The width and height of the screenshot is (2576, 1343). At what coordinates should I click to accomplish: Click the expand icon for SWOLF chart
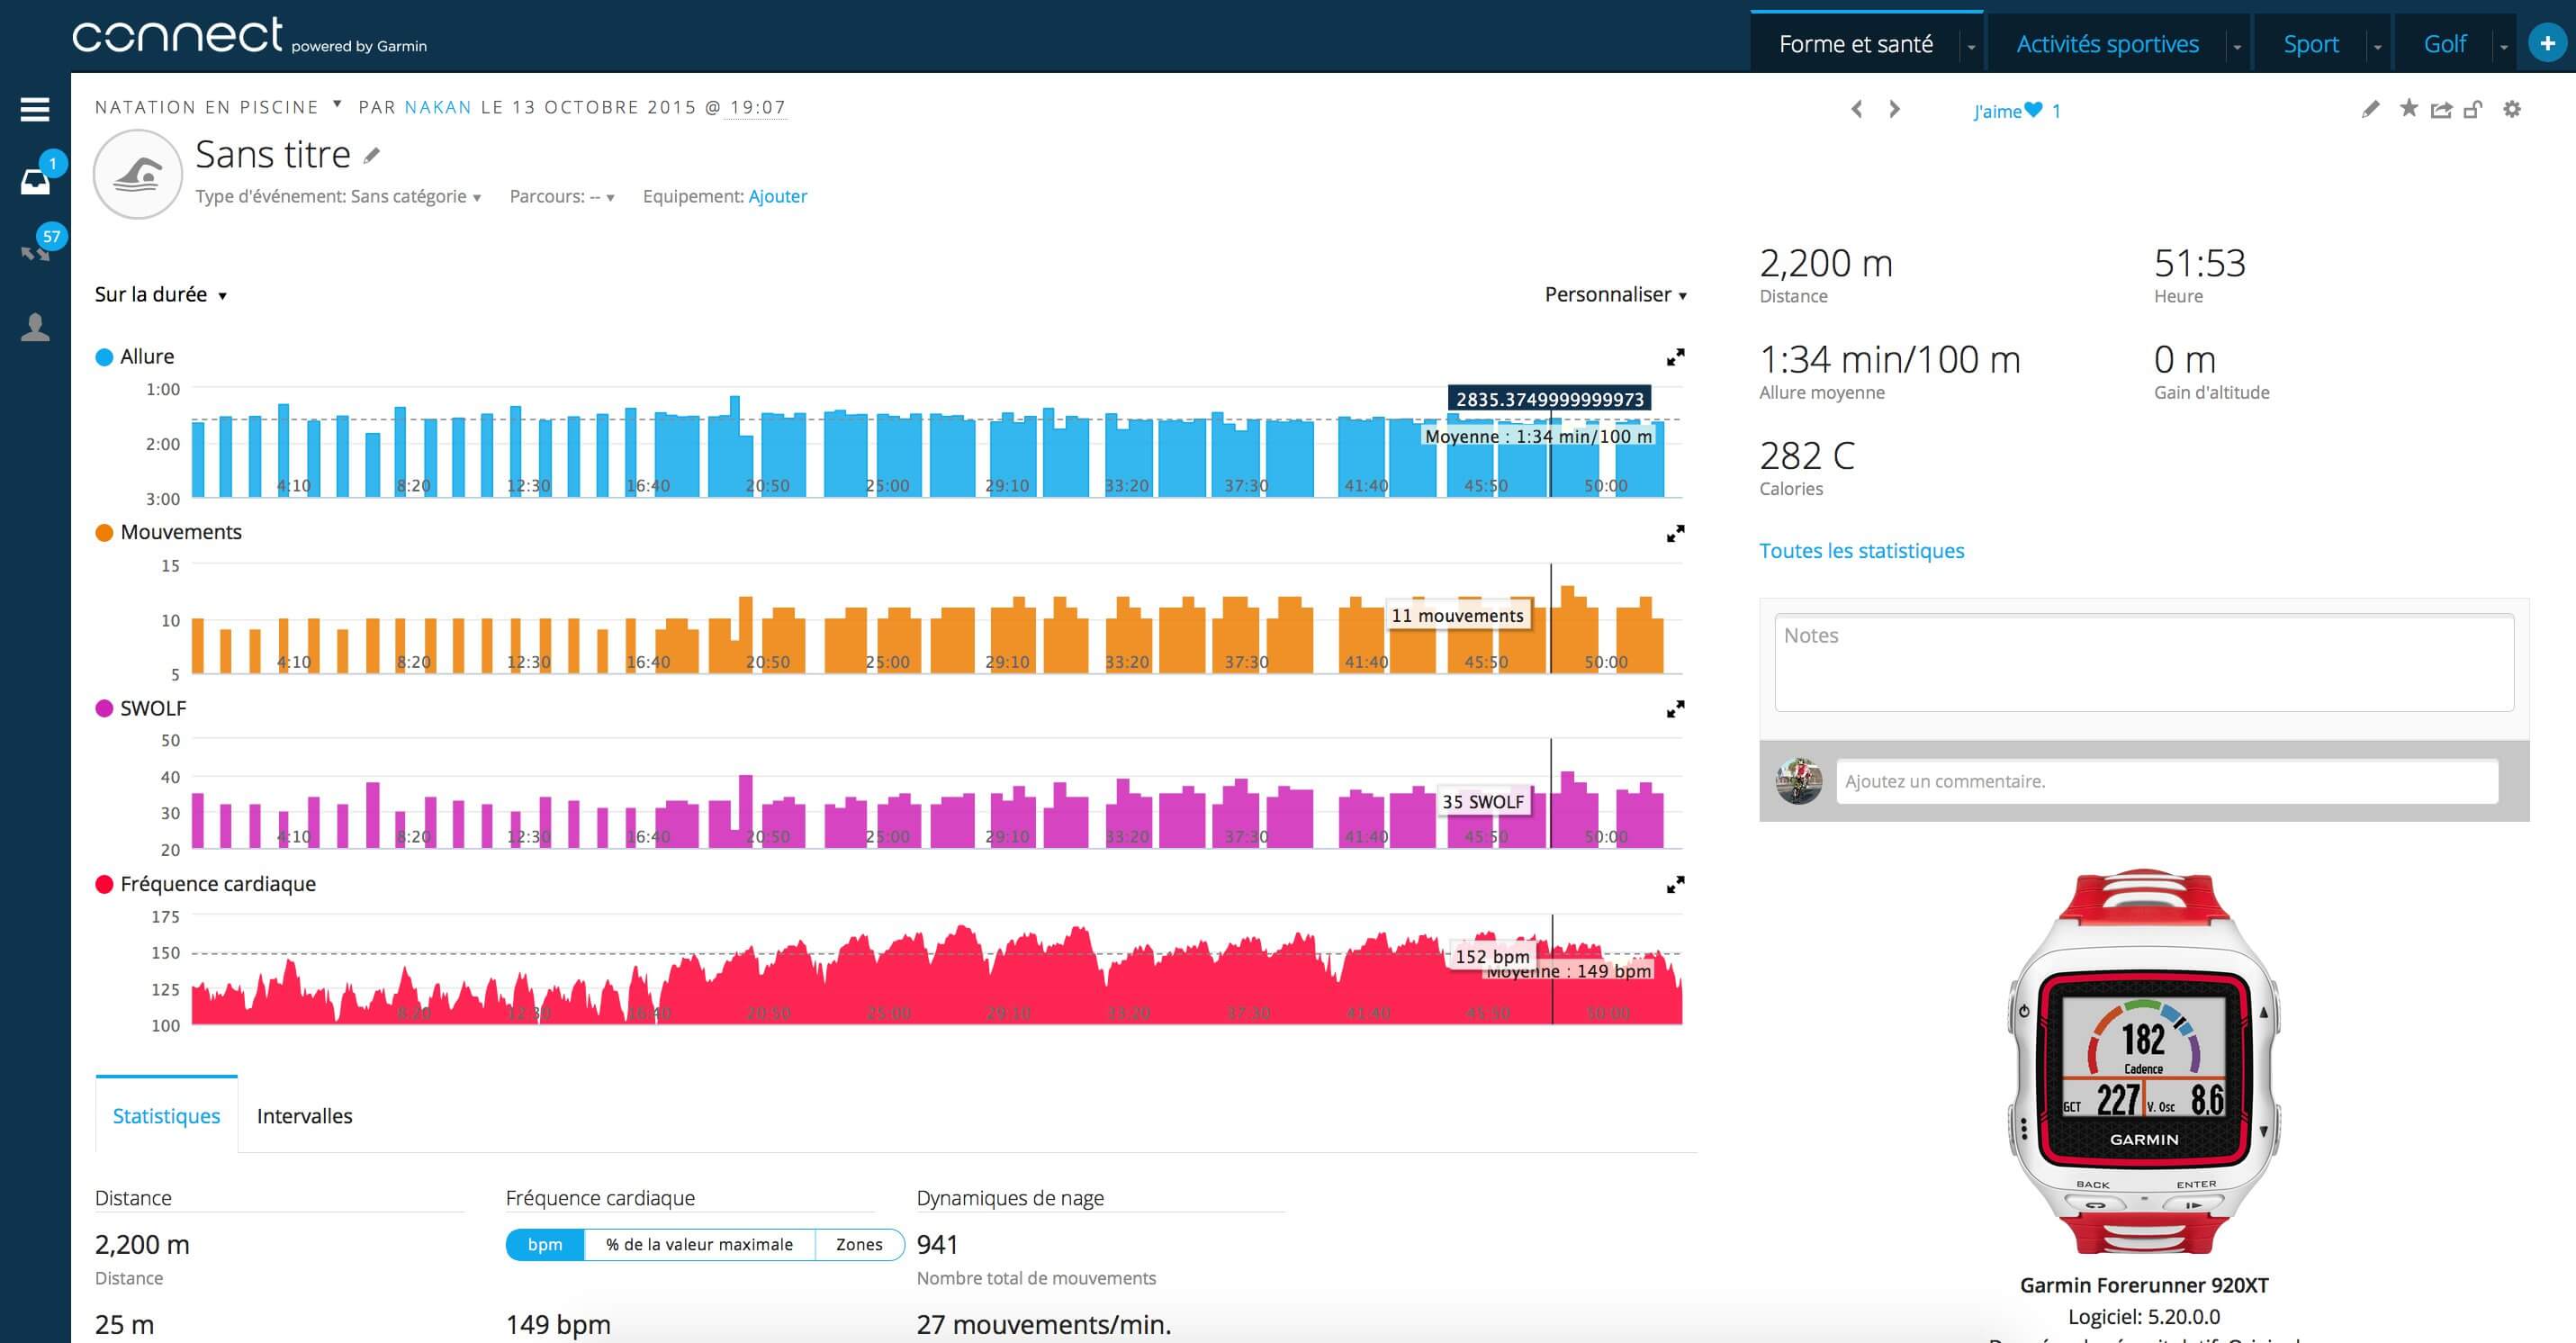1677,711
